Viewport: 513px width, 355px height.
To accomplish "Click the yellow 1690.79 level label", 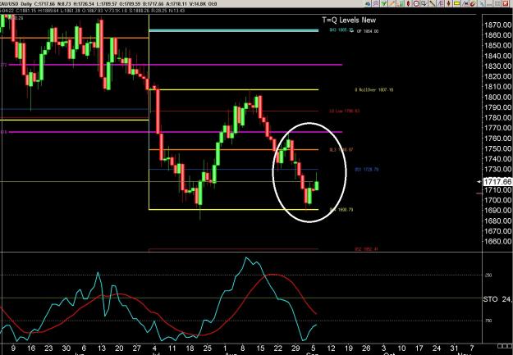I will click(341, 210).
